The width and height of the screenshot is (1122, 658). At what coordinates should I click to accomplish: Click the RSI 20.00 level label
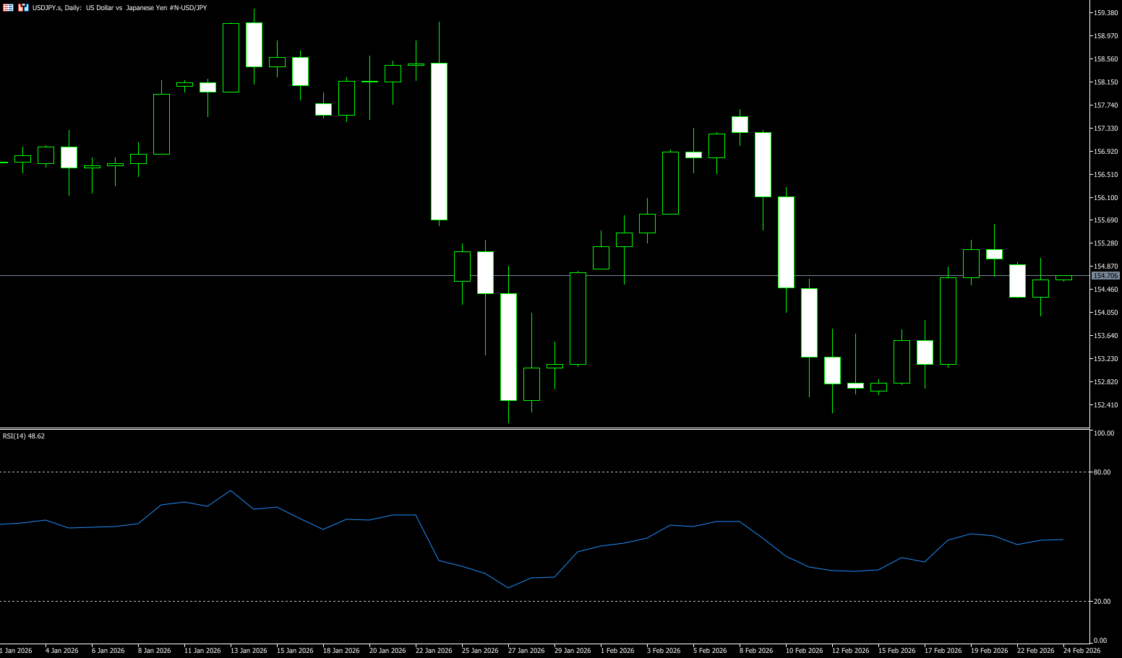[x=1102, y=602]
